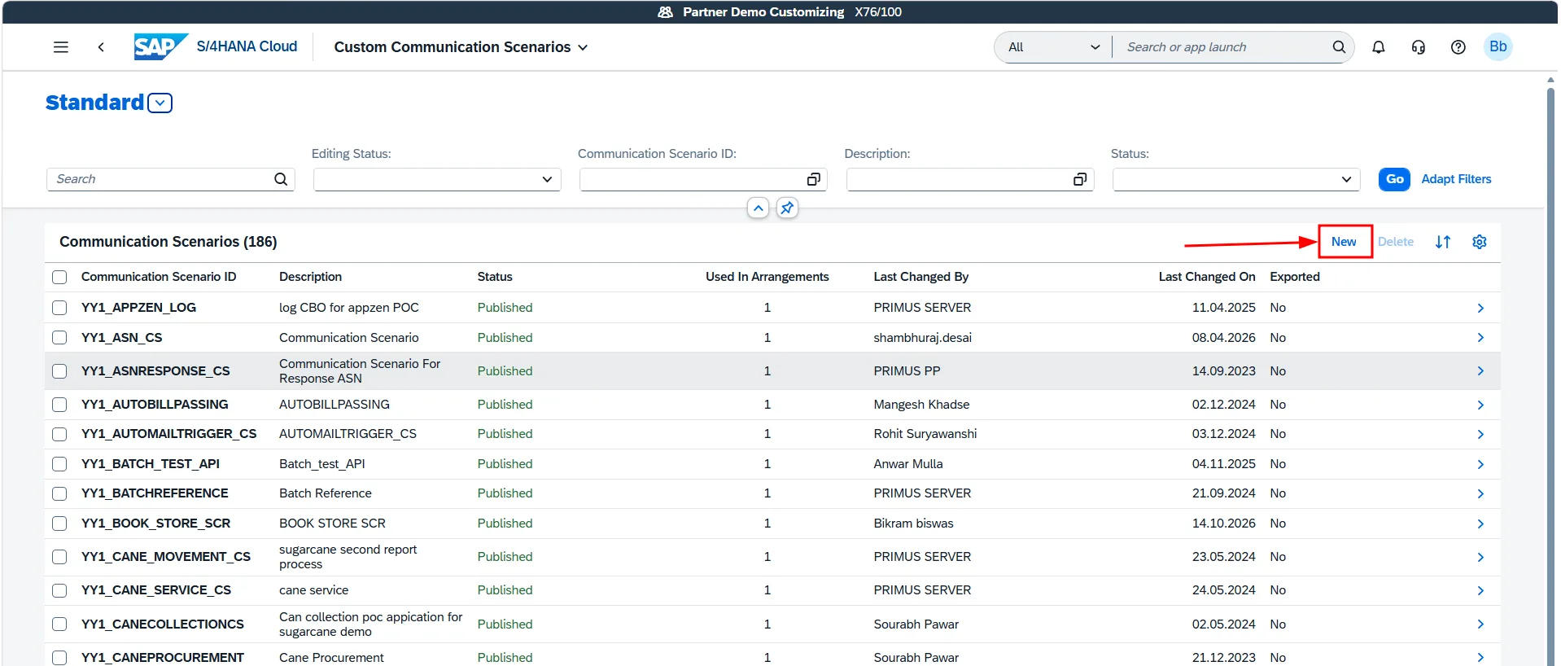1561x666 pixels.
Task: Open details arrow for YY1_CANE_SERVICE_CS row
Action: 1480,590
